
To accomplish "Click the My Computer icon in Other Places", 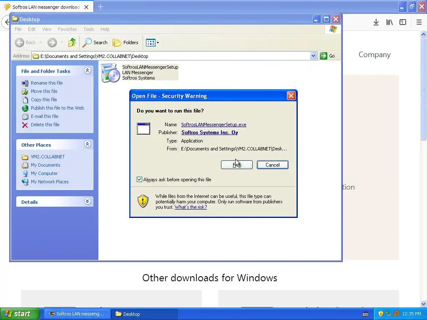I will click(x=25, y=174).
